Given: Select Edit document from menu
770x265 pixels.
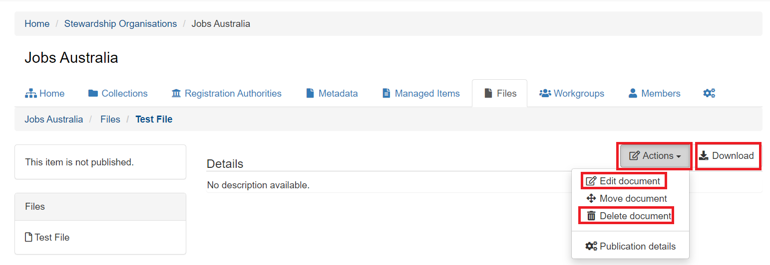Looking at the screenshot, I should coord(624,181).
